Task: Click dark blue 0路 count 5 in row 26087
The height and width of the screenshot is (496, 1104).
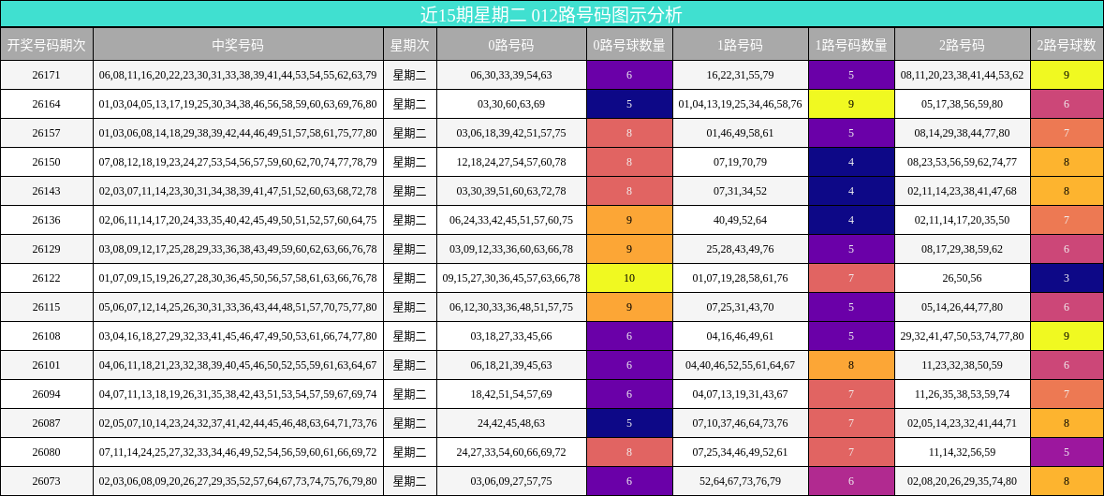Action: coord(629,423)
